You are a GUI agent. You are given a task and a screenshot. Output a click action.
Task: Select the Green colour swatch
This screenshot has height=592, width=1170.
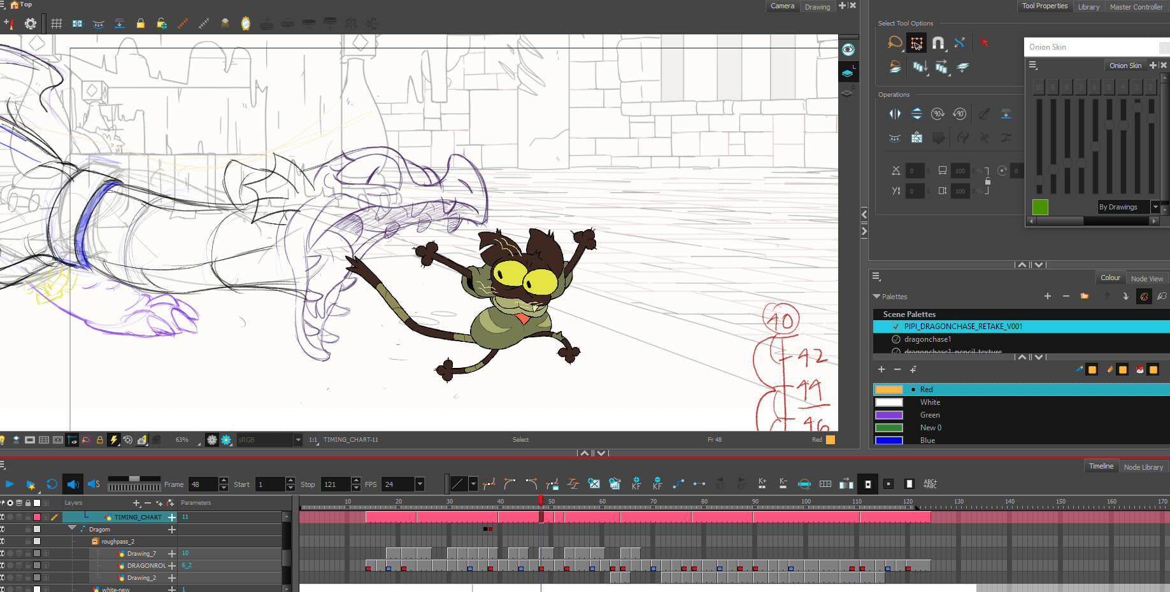(889, 415)
